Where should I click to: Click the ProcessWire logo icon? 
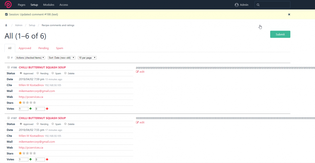point(9,5)
